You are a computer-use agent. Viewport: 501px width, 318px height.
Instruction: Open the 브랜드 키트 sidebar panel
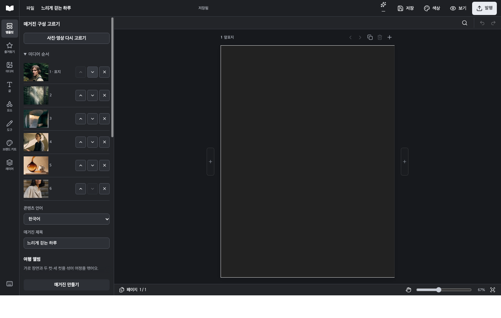[9, 145]
